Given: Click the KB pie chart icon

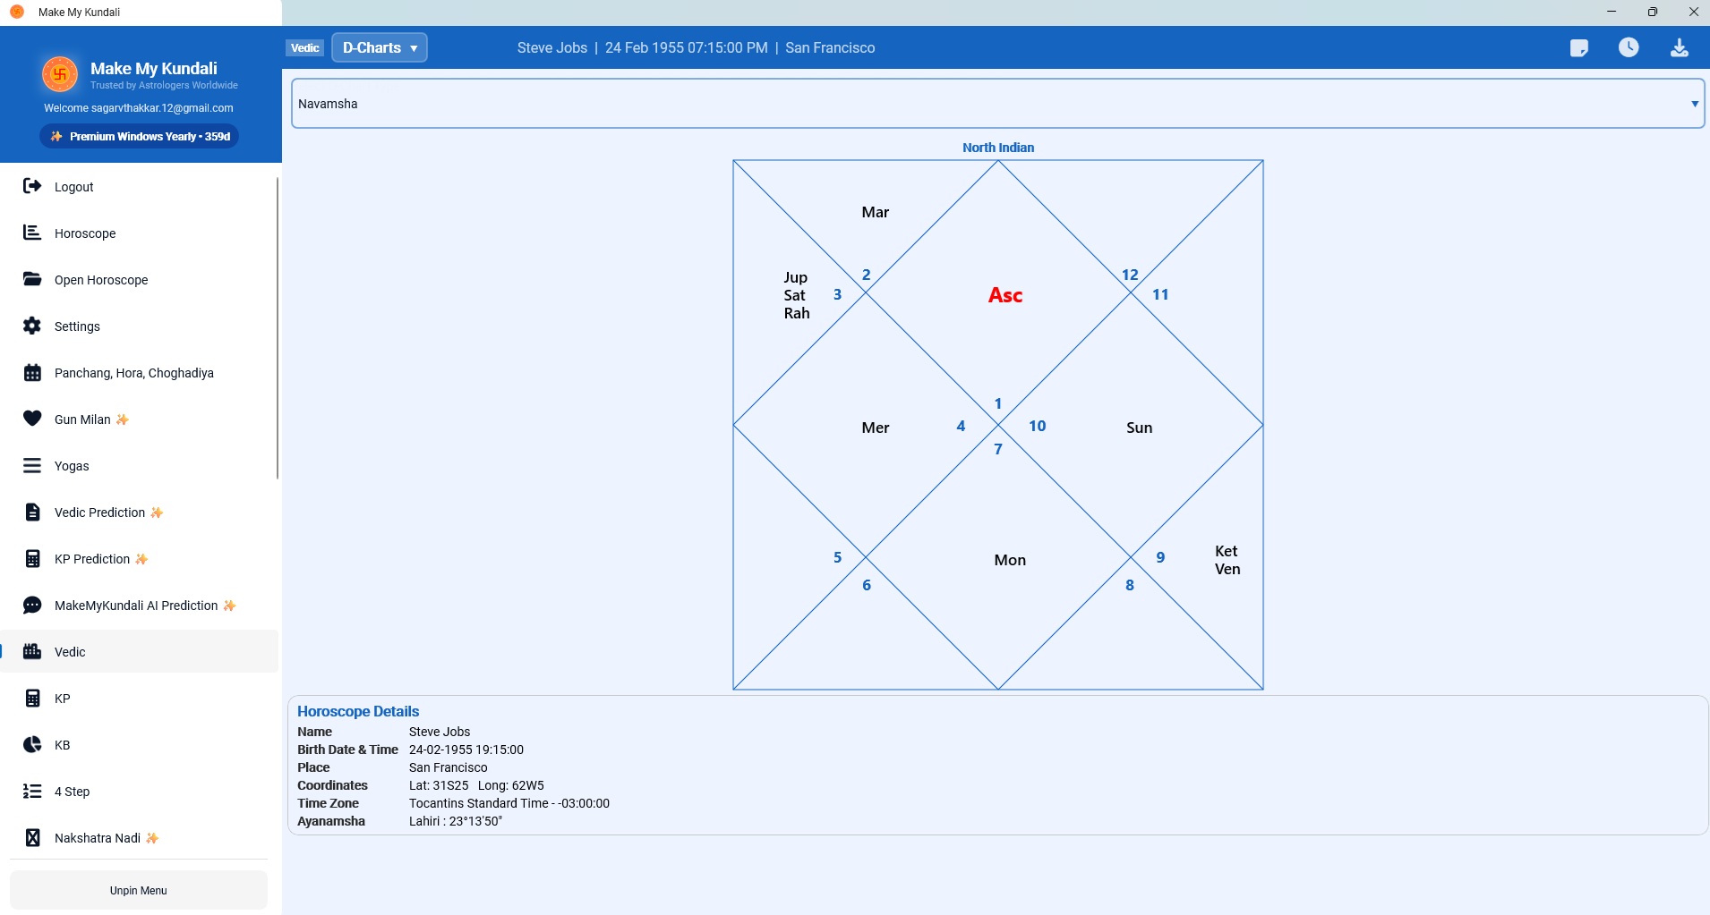Looking at the screenshot, I should pos(32,744).
